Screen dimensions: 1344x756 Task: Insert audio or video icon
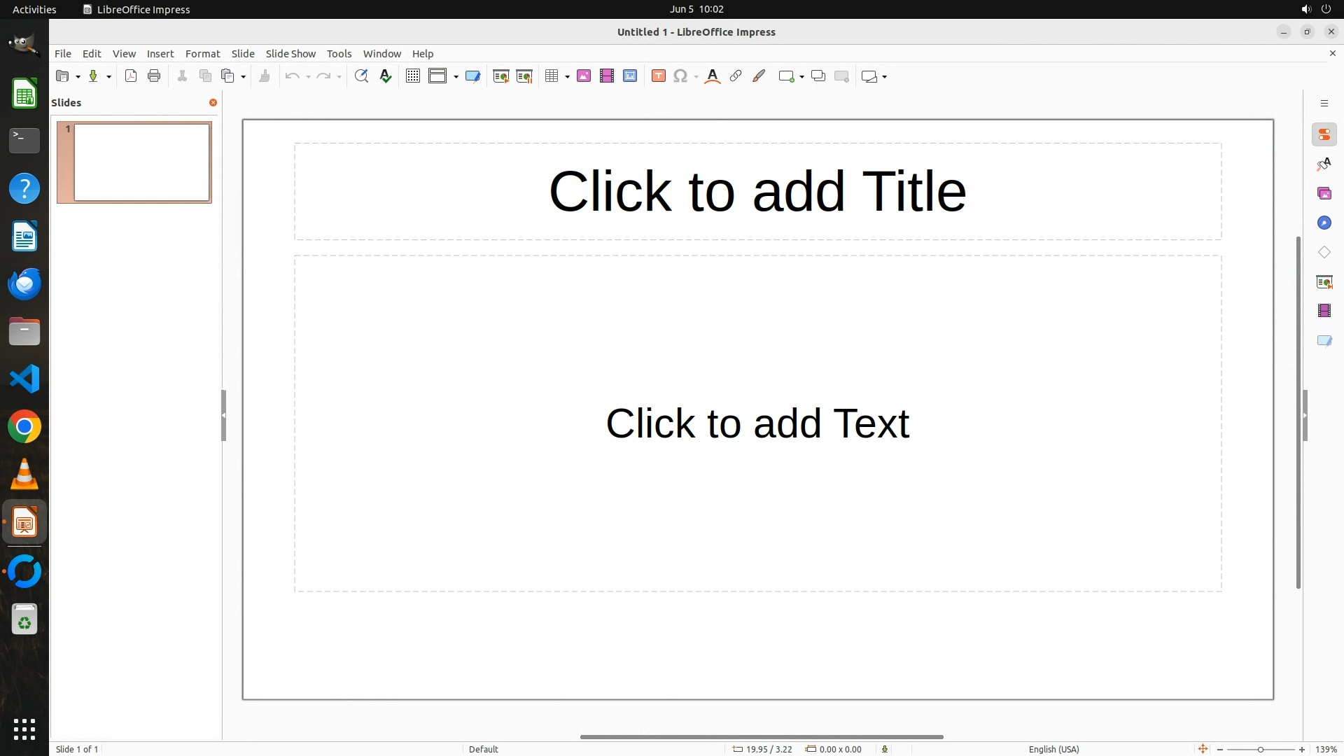(x=607, y=76)
